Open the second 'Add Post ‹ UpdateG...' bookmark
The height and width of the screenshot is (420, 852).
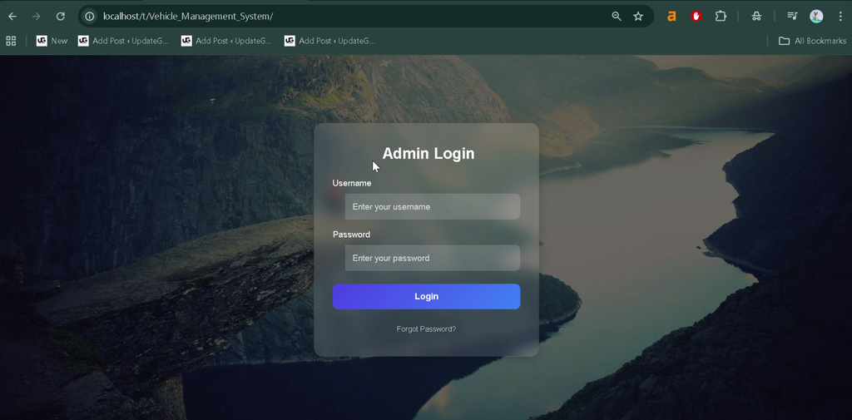click(226, 41)
